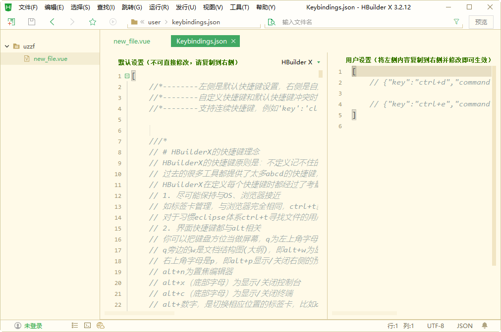Go forward with the right arrow
This screenshot has width=501, height=332.
tap(72, 22)
